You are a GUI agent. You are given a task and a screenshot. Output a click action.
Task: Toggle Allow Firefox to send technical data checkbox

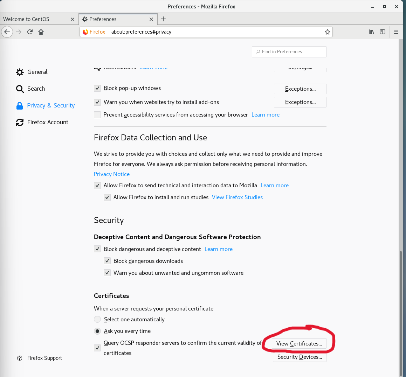(x=97, y=186)
